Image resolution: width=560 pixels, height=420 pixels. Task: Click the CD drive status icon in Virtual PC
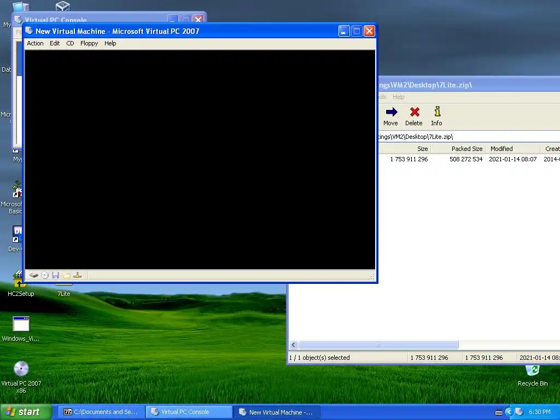pos(45,275)
